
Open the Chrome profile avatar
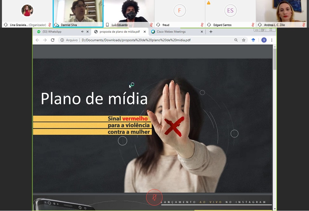point(264,40)
